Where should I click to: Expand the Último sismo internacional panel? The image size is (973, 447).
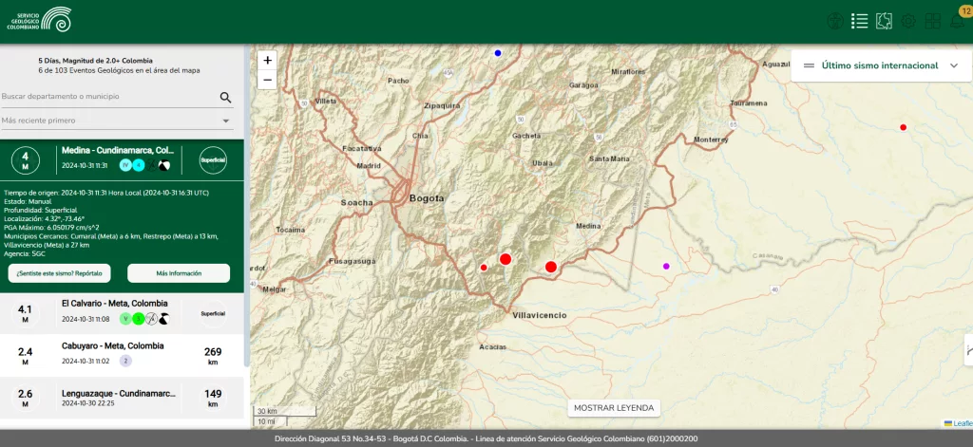click(x=954, y=65)
